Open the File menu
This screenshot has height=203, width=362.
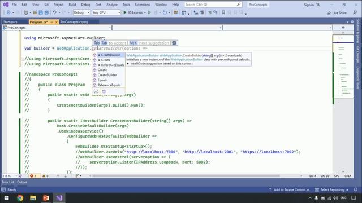14,5
